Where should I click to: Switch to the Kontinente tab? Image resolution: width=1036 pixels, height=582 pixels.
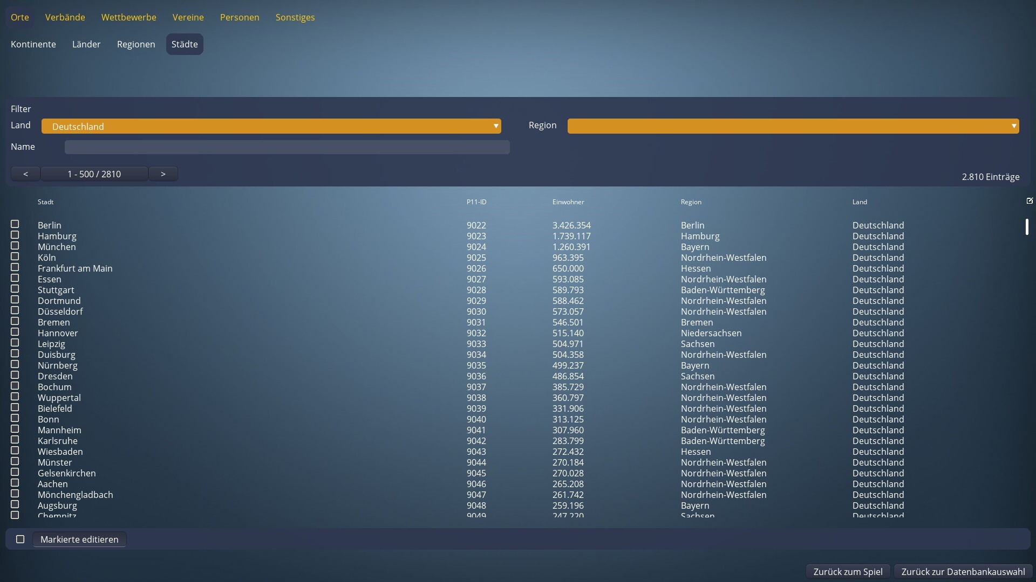33,44
